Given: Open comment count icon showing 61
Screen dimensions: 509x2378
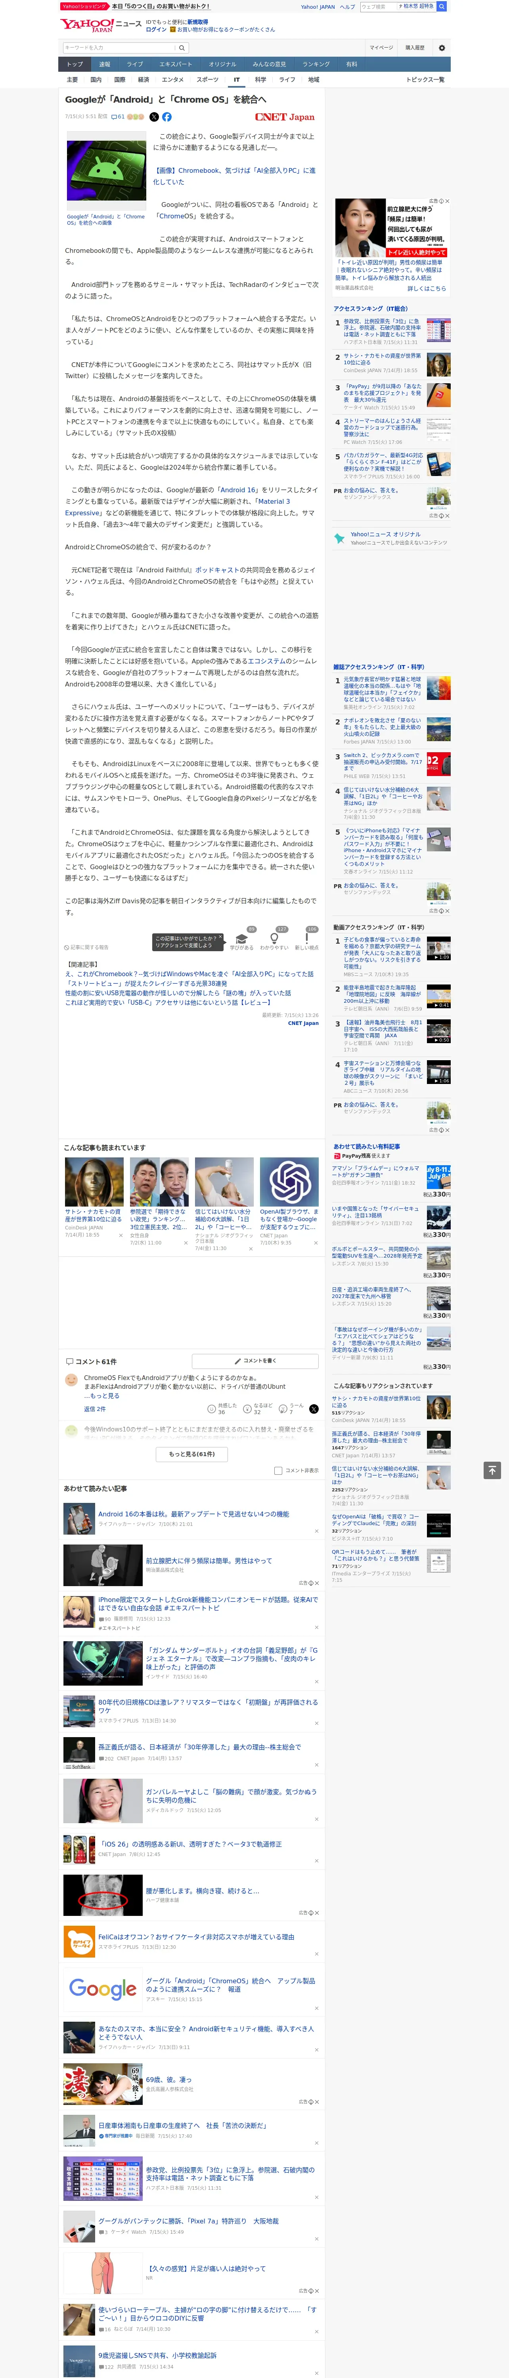Looking at the screenshot, I should click(x=117, y=117).
